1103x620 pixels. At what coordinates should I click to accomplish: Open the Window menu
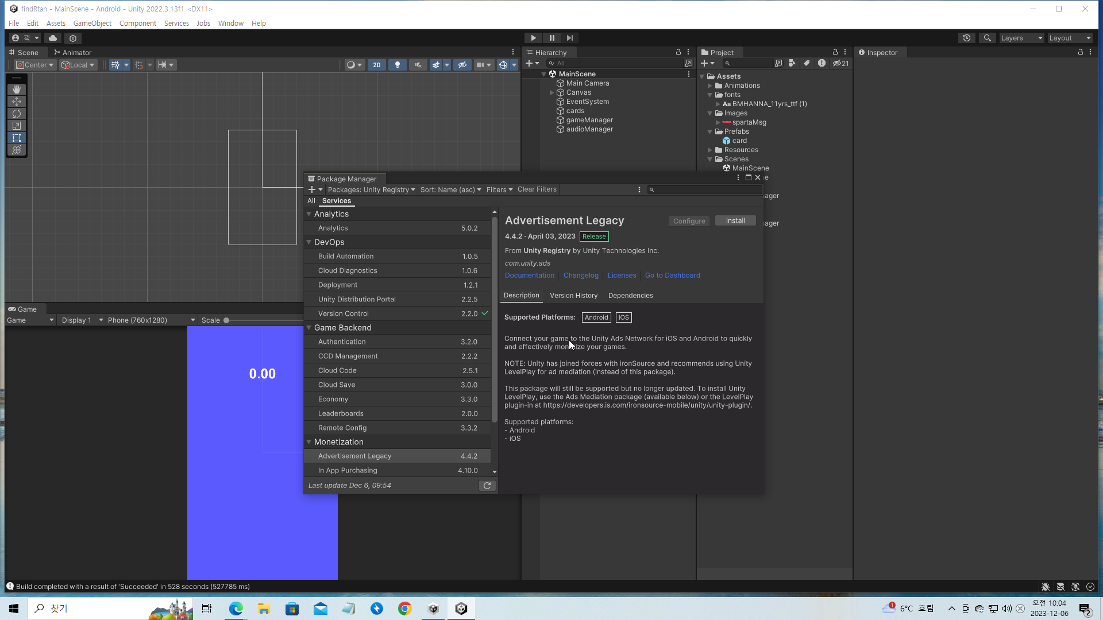[231, 24]
